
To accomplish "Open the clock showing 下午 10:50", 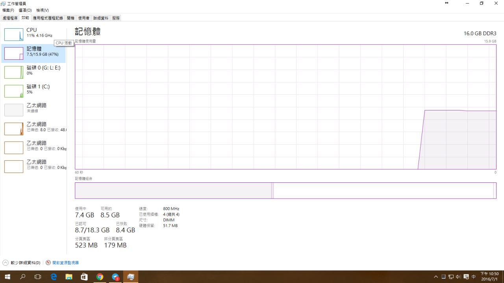I will tap(489, 277).
